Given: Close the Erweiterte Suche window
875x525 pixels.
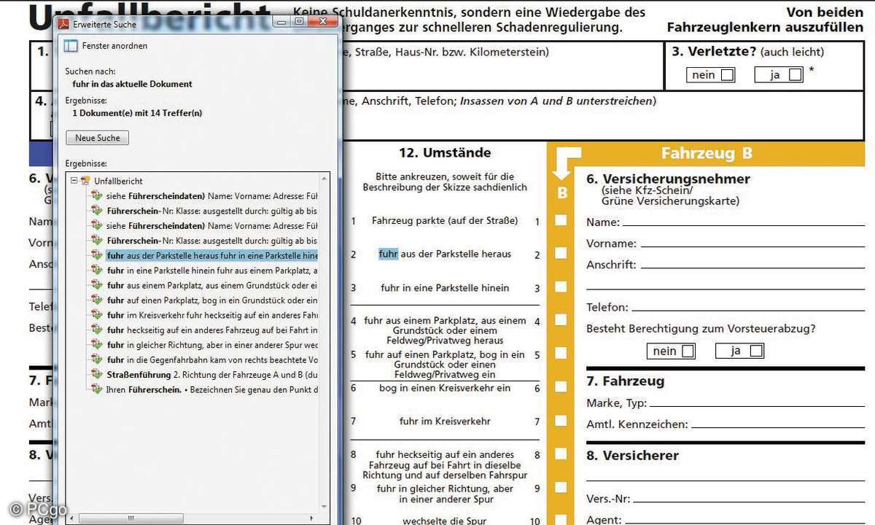Looking at the screenshot, I should pos(322,22).
